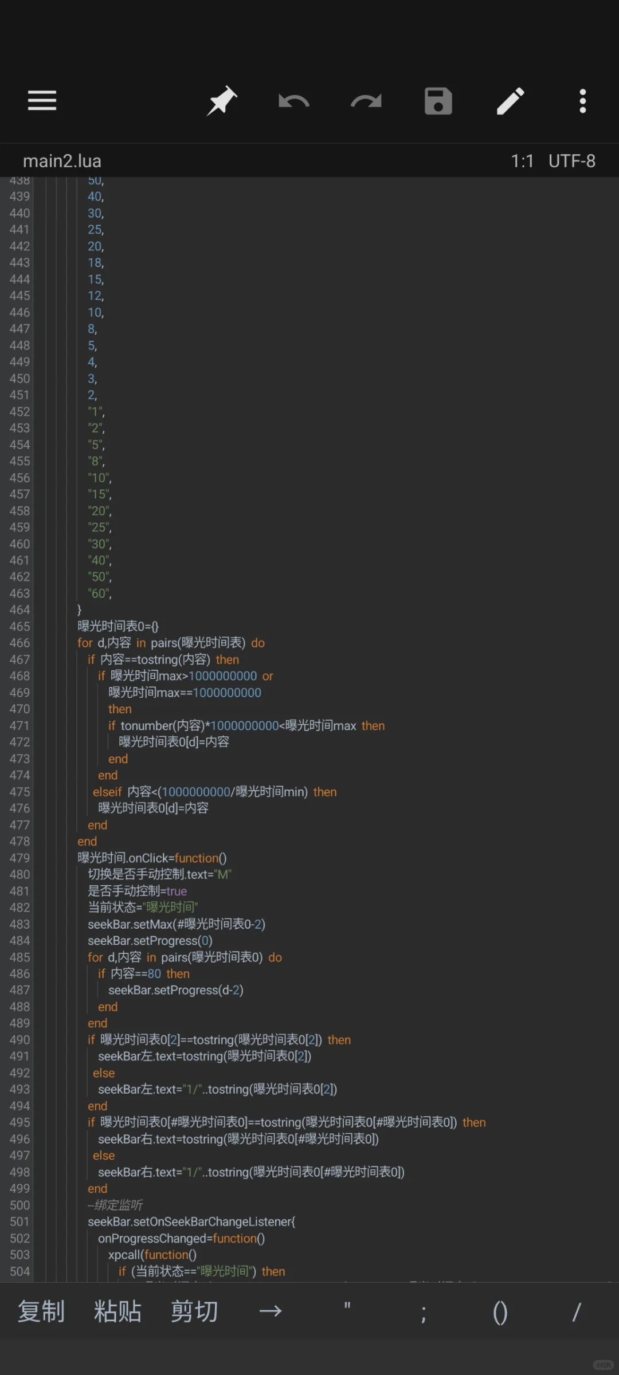
Task: Click seekBar左.text="1/" line
Action: pos(218,1089)
